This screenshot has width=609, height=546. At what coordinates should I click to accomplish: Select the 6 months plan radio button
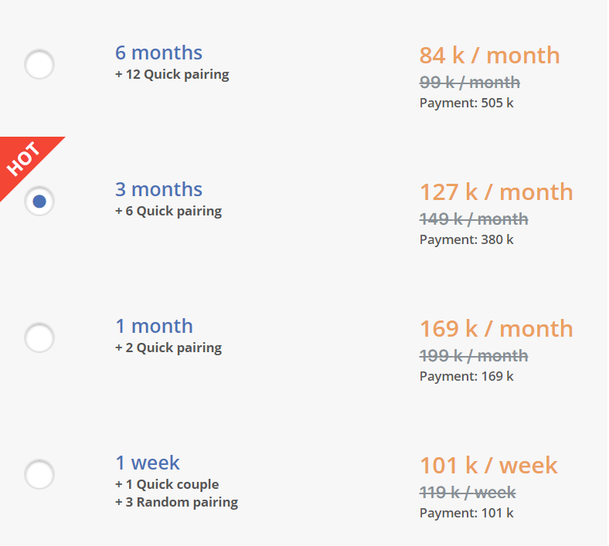tap(39, 64)
